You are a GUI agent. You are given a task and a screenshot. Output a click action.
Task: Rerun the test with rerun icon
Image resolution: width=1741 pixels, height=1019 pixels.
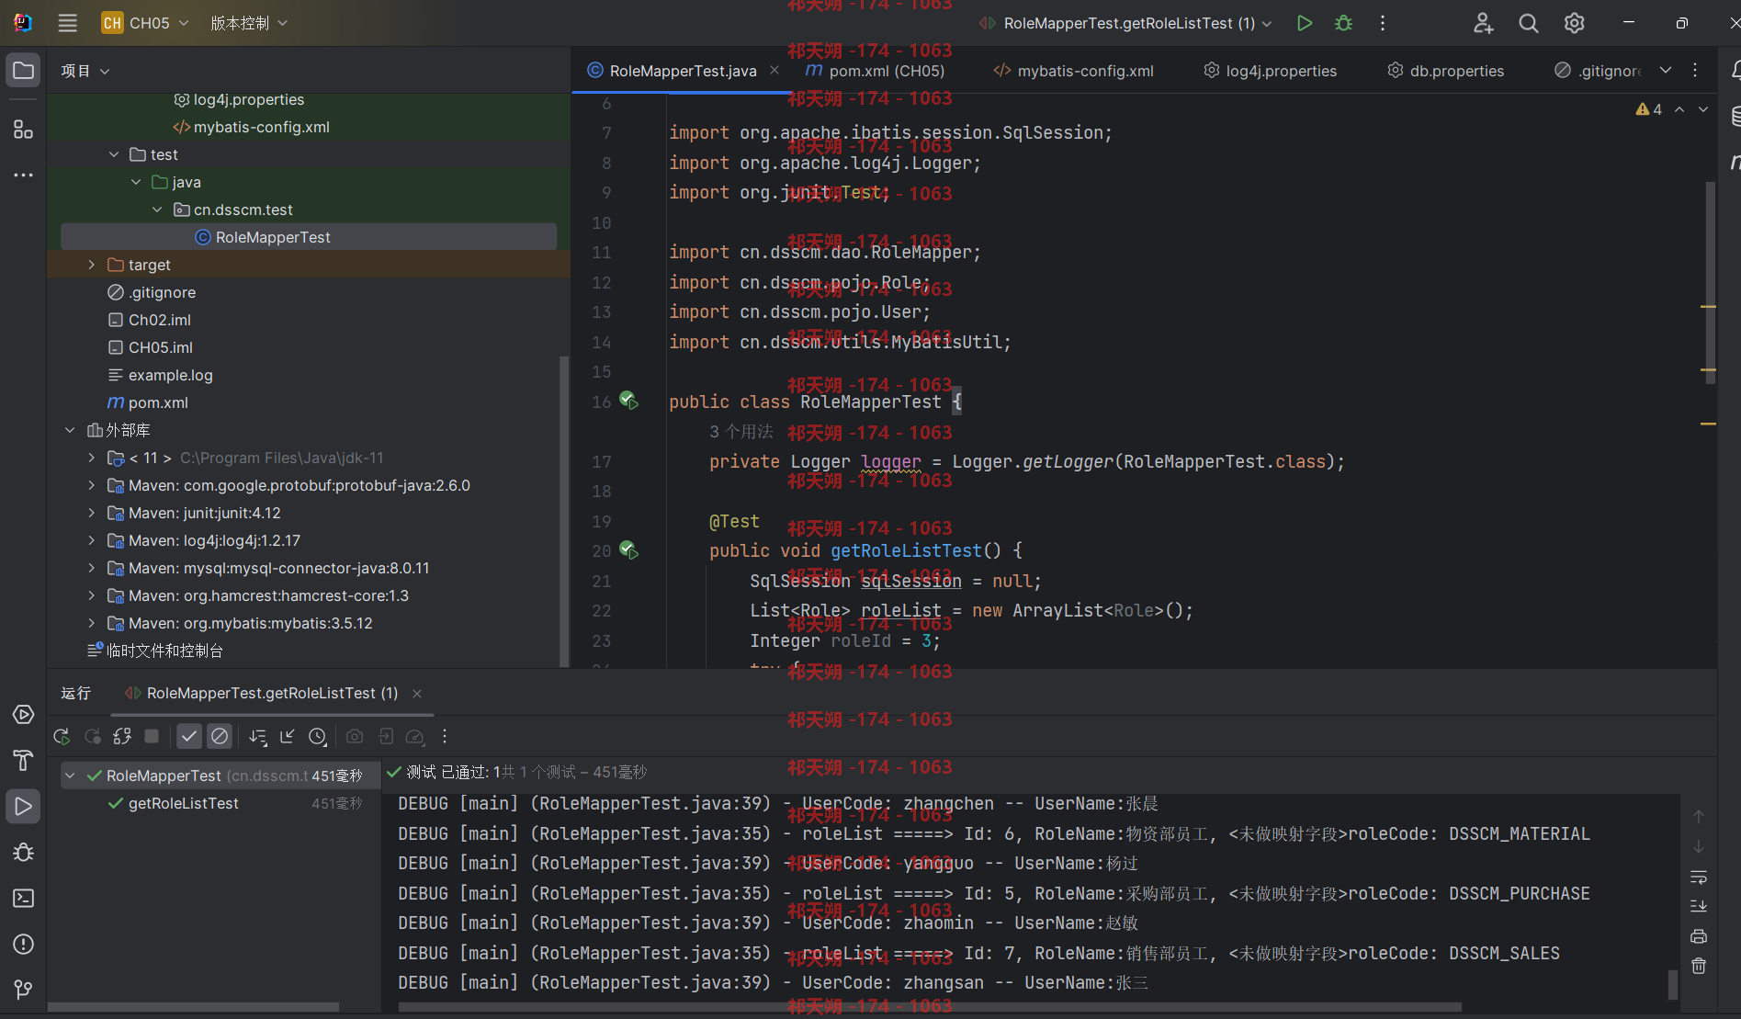(x=62, y=736)
